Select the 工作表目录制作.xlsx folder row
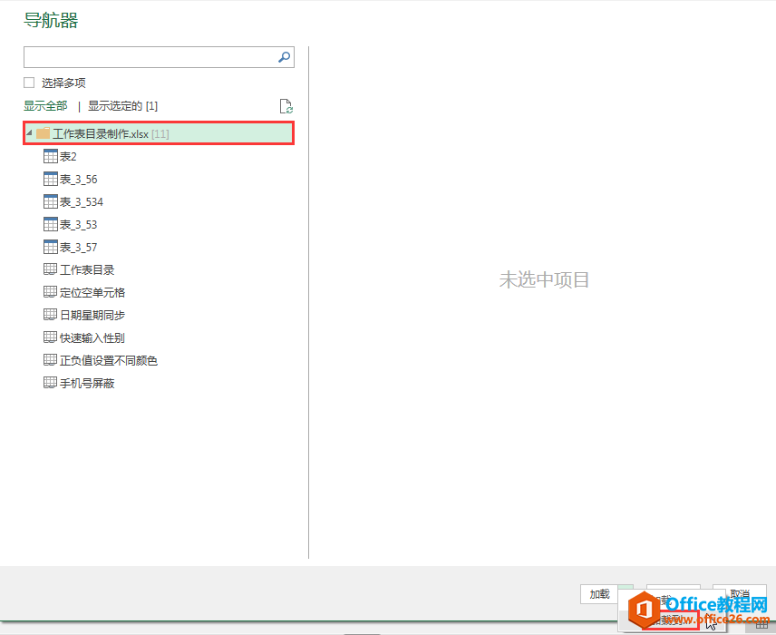 [x=159, y=133]
